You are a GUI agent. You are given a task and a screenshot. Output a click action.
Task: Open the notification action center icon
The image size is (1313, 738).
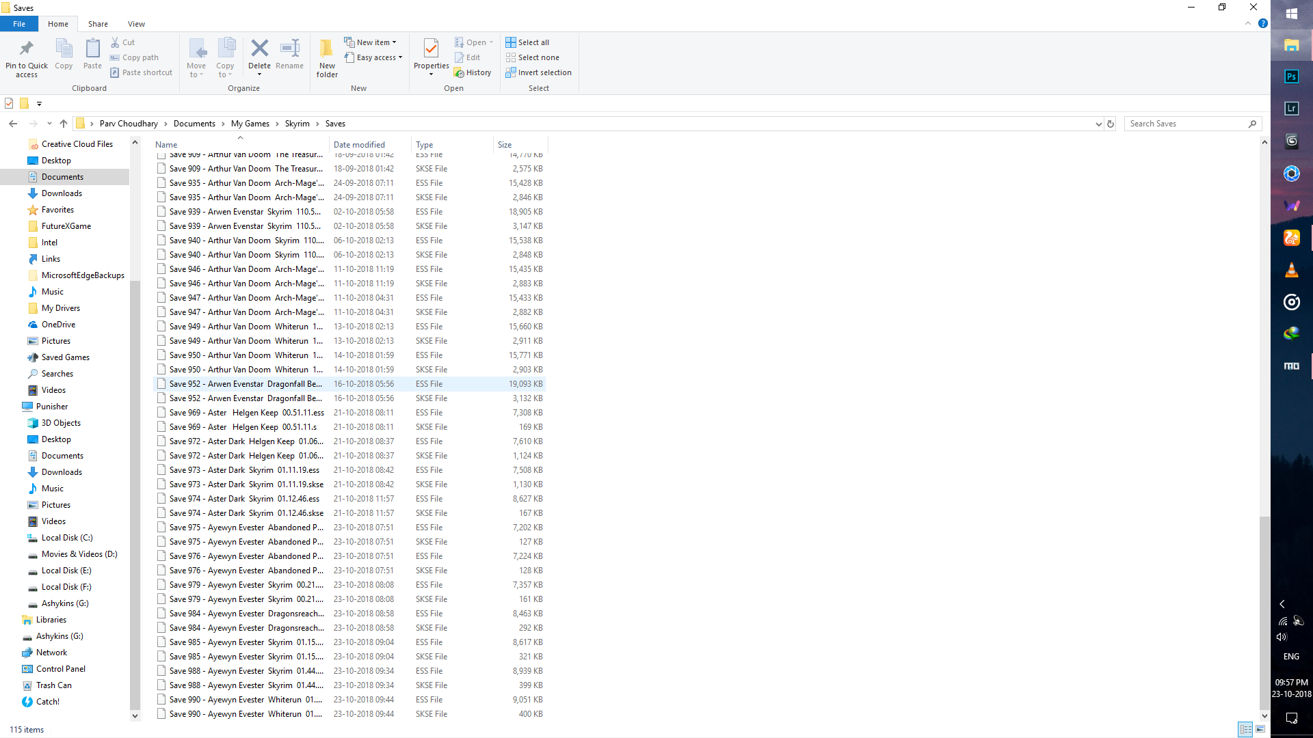pyautogui.click(x=1291, y=717)
